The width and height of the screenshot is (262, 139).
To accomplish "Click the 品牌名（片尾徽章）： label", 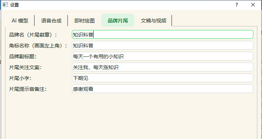I will [x=33, y=35].
